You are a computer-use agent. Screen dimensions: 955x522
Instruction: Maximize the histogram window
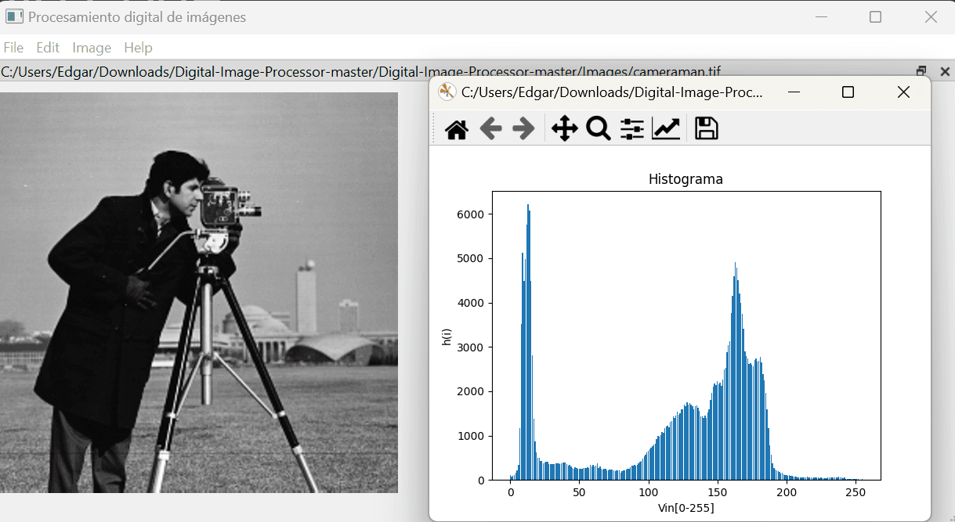848,92
